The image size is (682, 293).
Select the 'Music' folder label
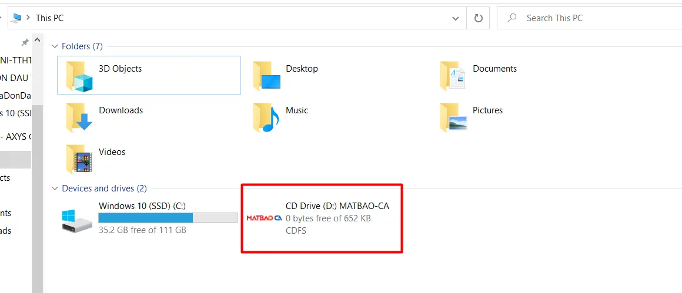(297, 110)
